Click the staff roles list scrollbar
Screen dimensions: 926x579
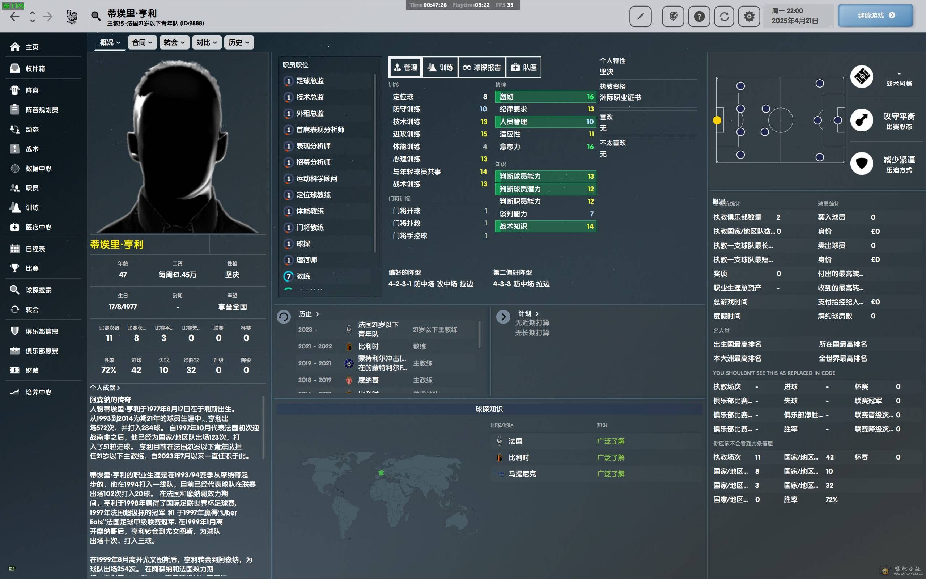pos(375,163)
